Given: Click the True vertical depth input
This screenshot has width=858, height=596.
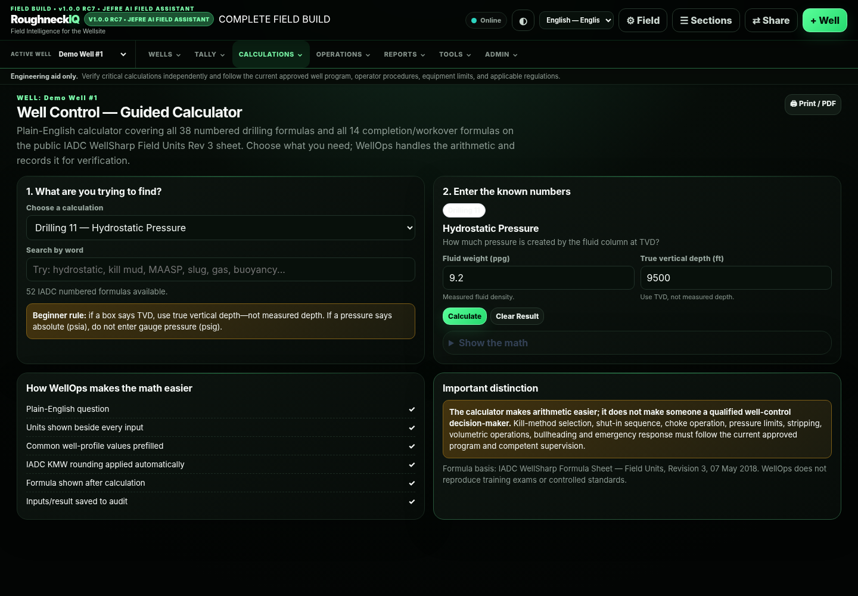Looking at the screenshot, I should click(736, 278).
